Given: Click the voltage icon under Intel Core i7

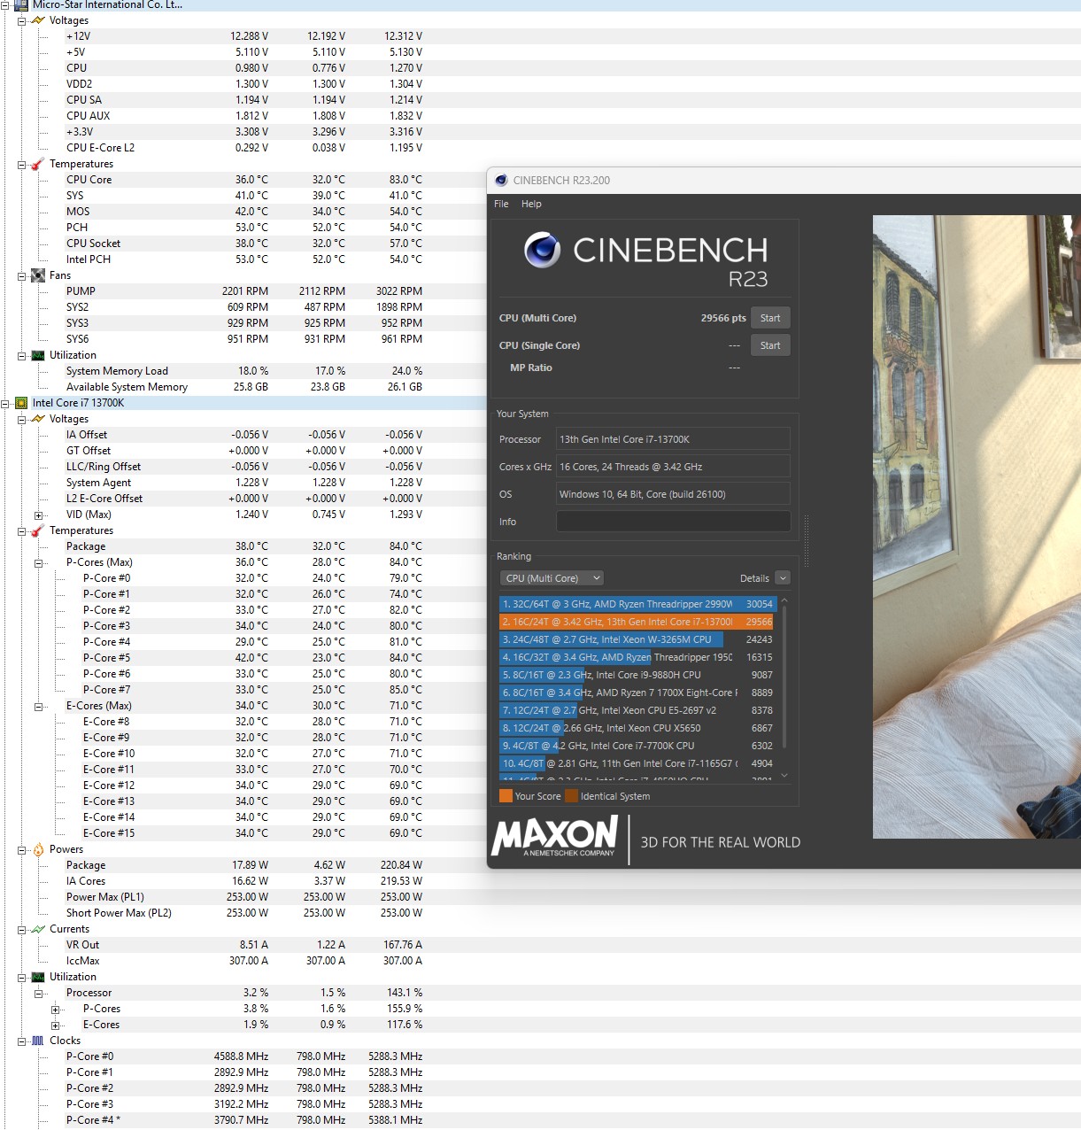Looking at the screenshot, I should [38, 419].
